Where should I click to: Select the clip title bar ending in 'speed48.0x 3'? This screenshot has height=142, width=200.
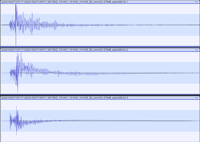tap(100, 98)
